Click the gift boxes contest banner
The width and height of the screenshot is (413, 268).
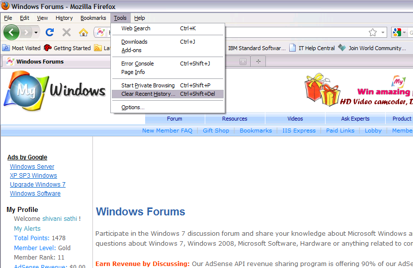pos(359,90)
